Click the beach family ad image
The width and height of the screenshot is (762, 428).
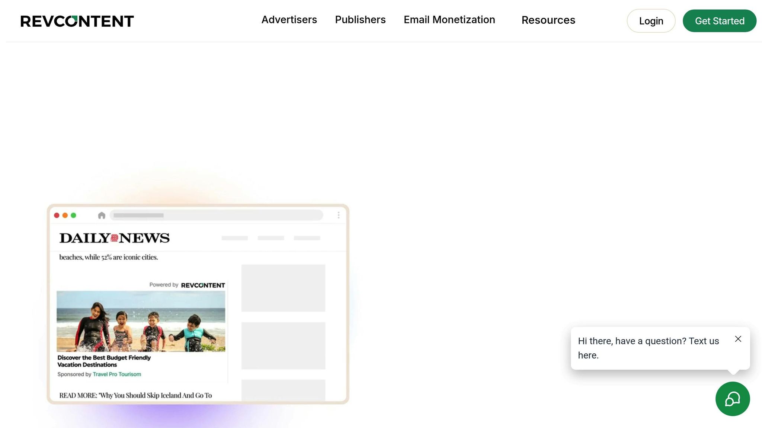pos(141,321)
